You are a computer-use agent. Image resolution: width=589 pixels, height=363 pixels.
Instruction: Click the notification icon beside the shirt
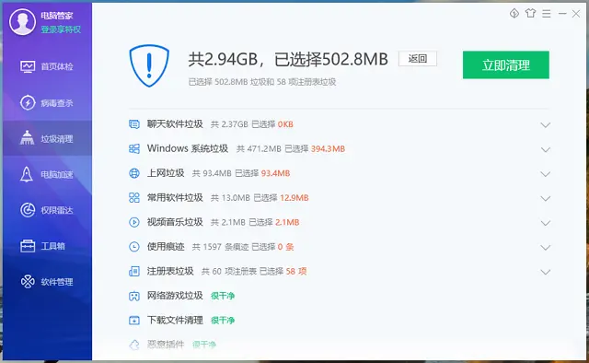[514, 14]
